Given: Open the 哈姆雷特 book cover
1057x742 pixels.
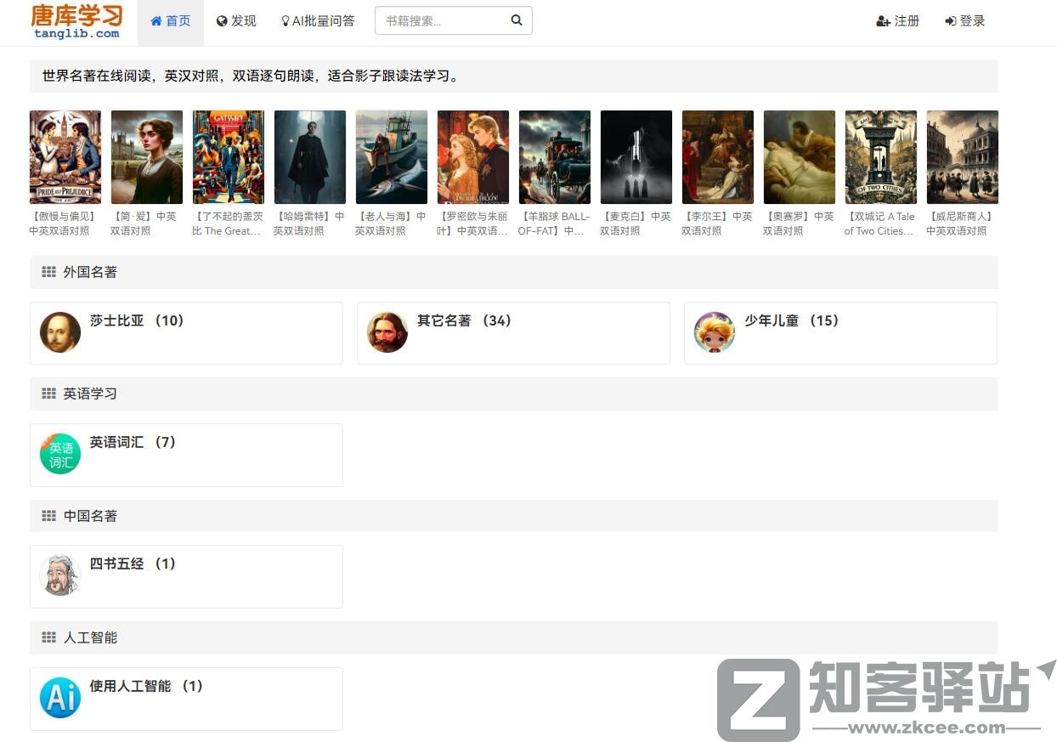Looking at the screenshot, I should tap(310, 157).
